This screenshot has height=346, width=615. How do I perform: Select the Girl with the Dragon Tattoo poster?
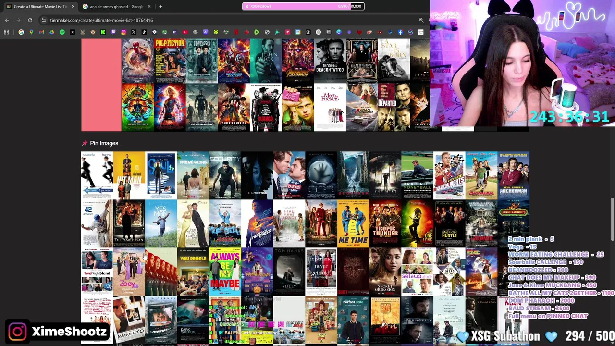coord(330,61)
